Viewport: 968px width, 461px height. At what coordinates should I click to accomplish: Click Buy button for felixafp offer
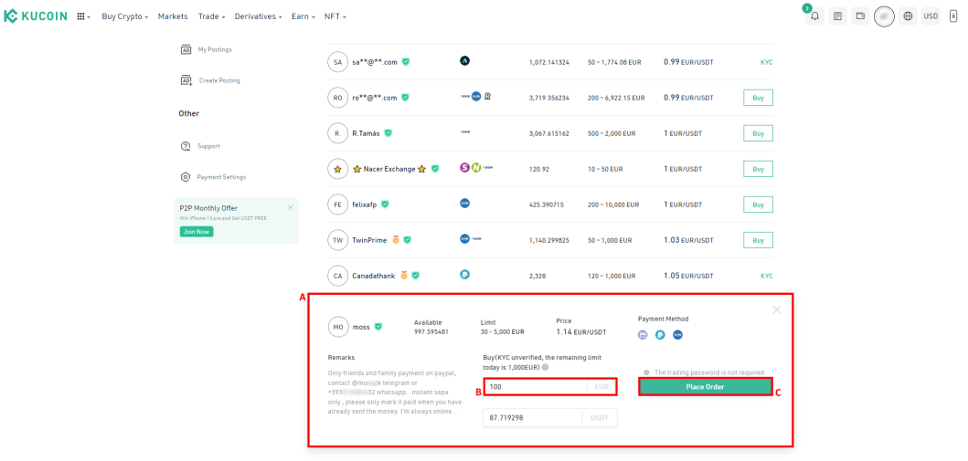pyautogui.click(x=758, y=204)
